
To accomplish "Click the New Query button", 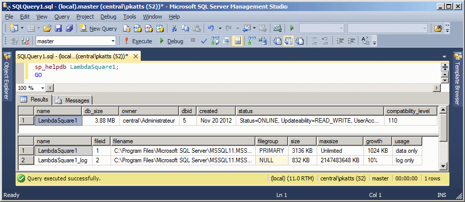I will [99, 29].
